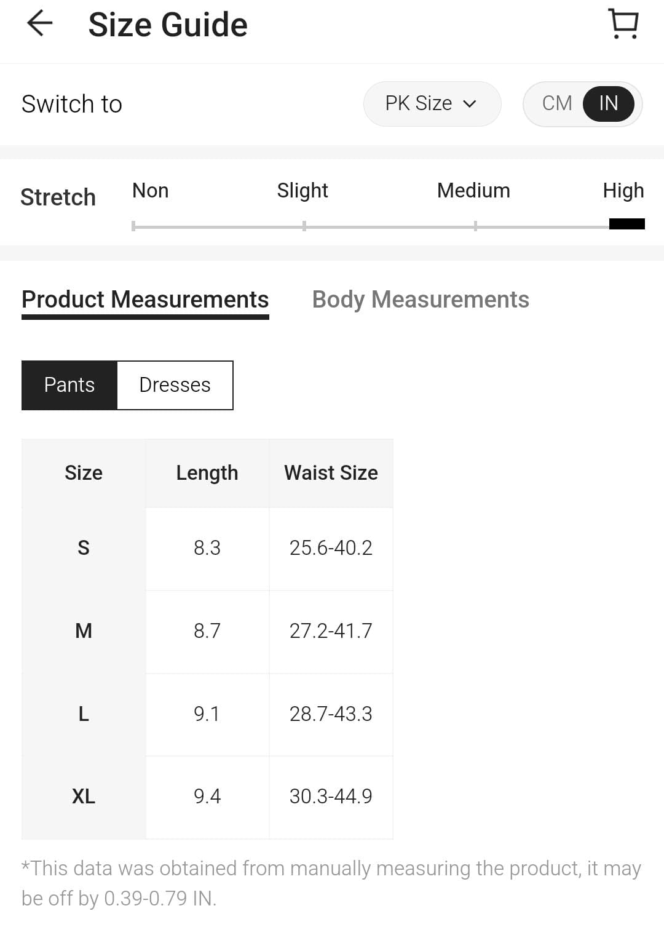Click the PK Size chevron arrow
Viewport: 664px width, 927px height.
470,104
